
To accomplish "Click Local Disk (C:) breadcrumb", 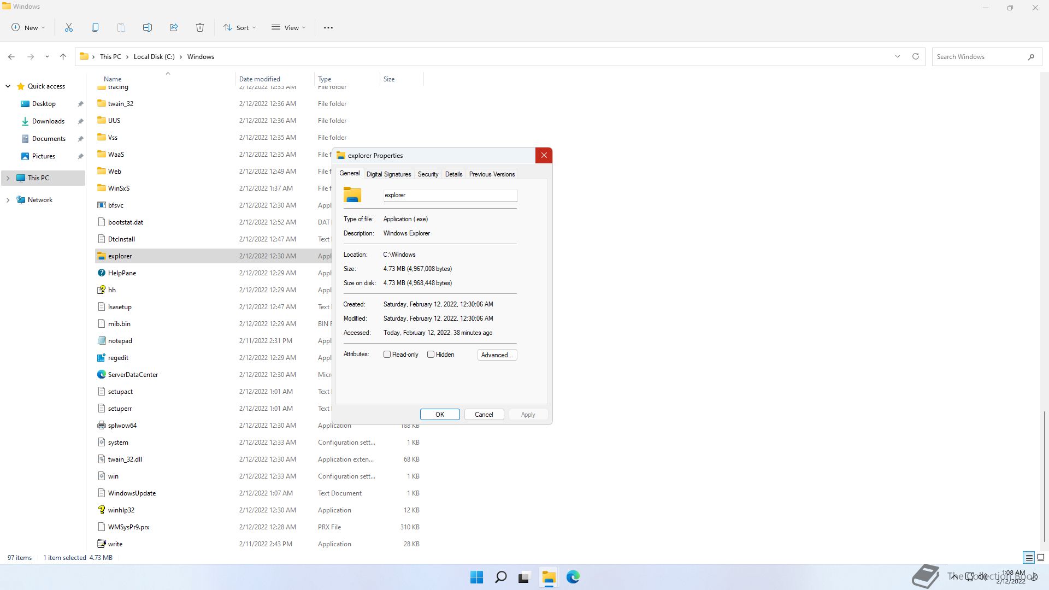I will (x=154, y=57).
